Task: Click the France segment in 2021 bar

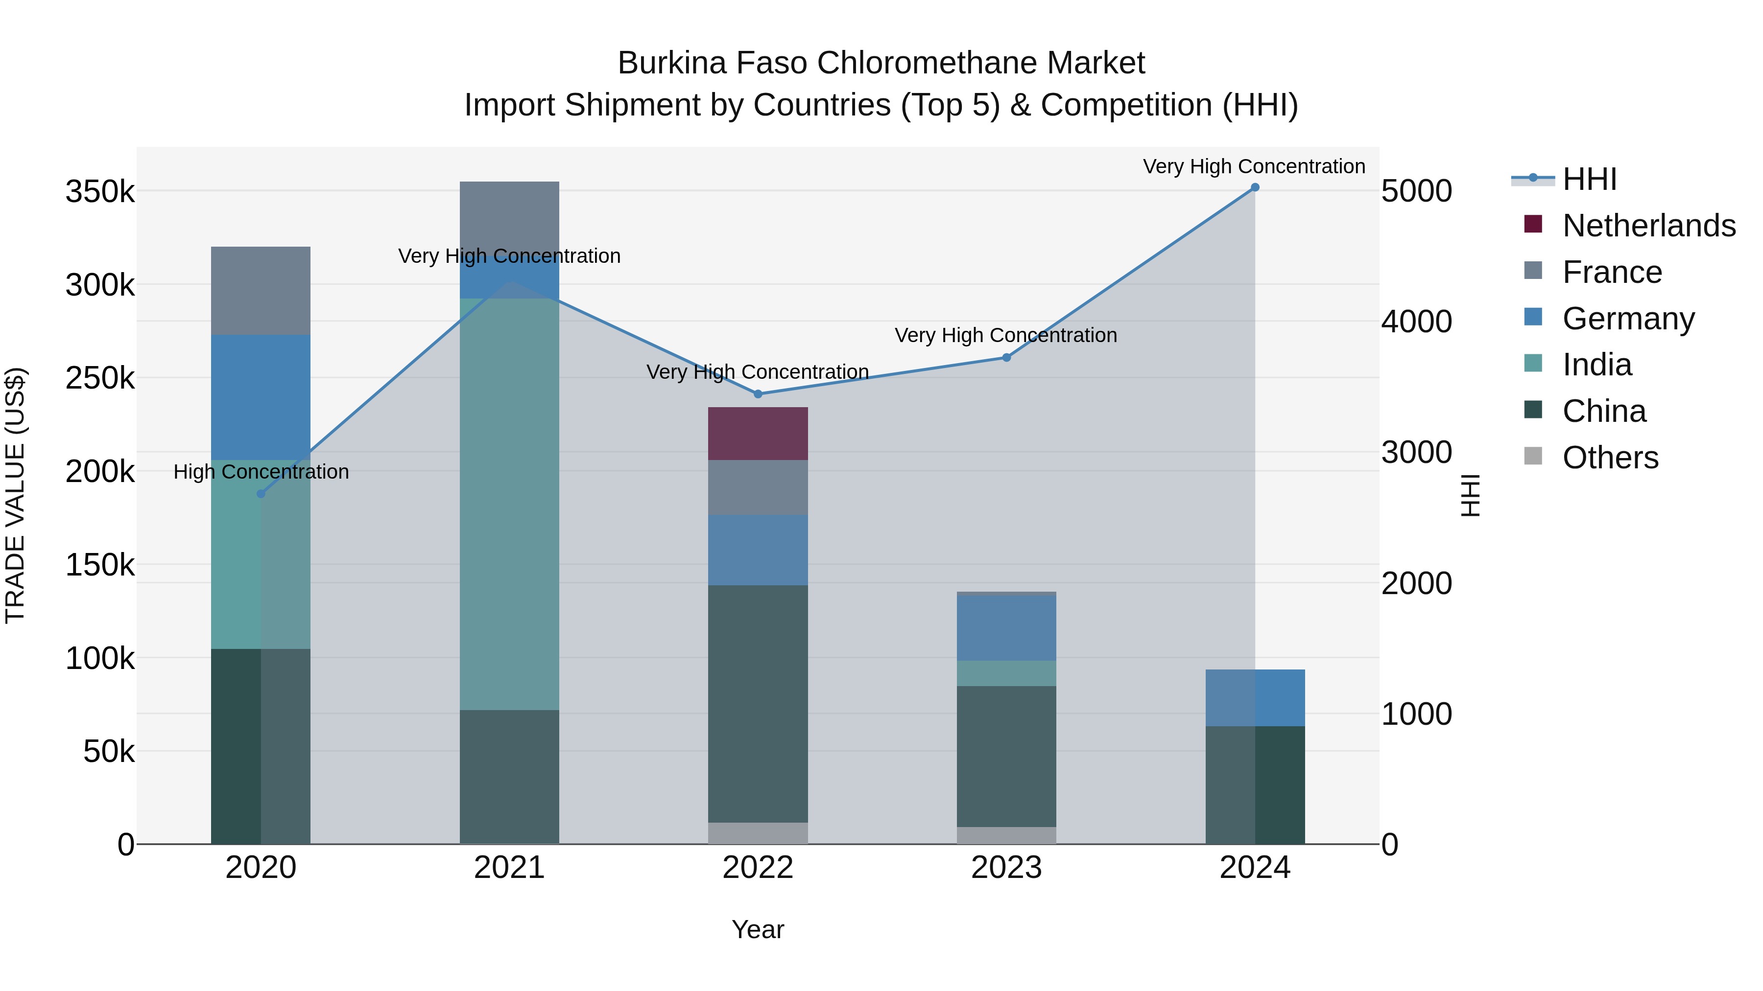Action: click(509, 219)
